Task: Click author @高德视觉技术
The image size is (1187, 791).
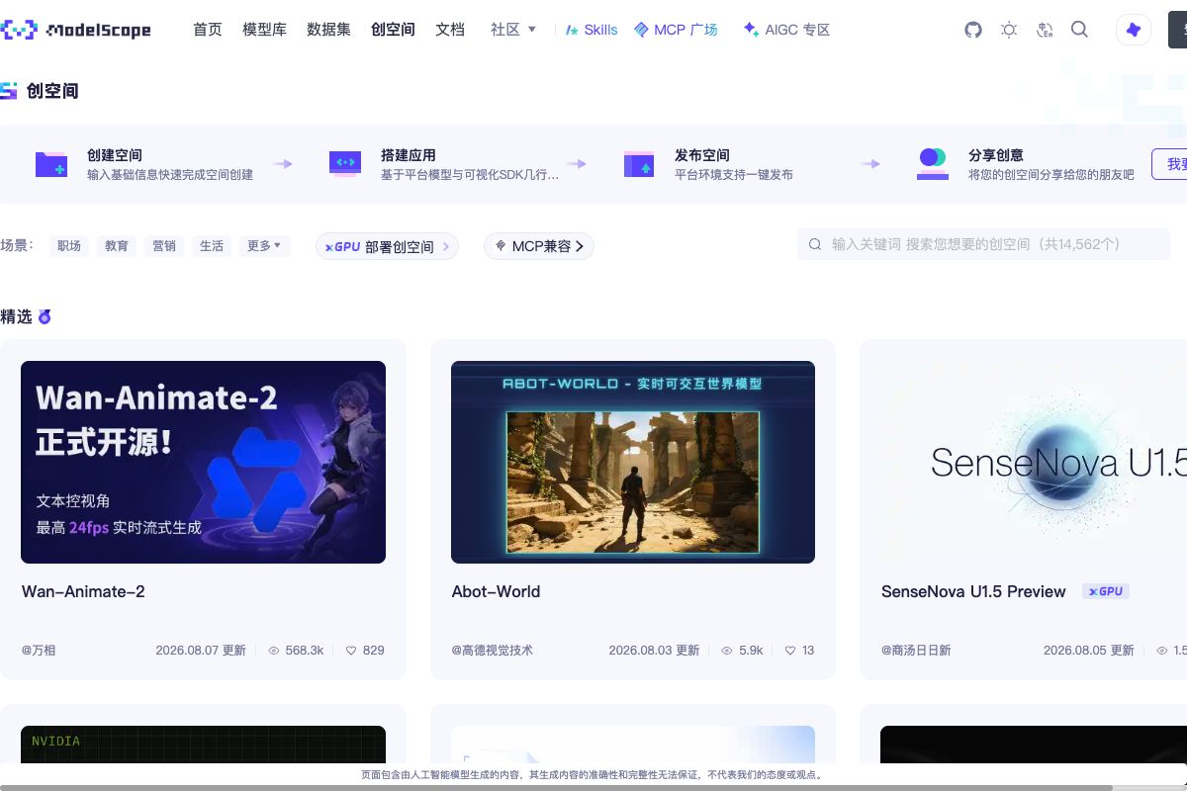Action: 492,651
